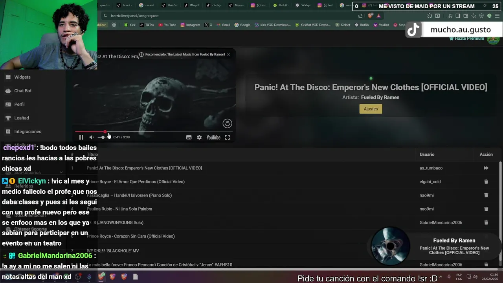The image size is (503, 283).
Task: Mute the video with the speaker icon
Action: (91, 137)
